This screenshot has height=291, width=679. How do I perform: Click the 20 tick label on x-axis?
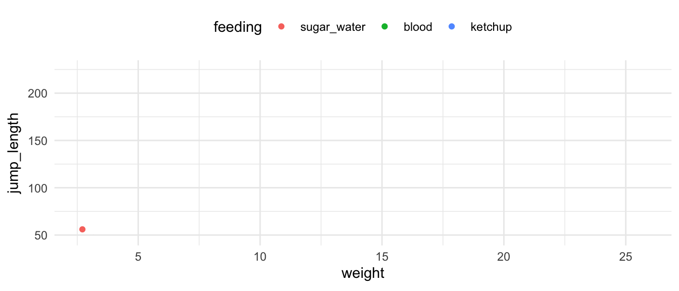(504, 257)
